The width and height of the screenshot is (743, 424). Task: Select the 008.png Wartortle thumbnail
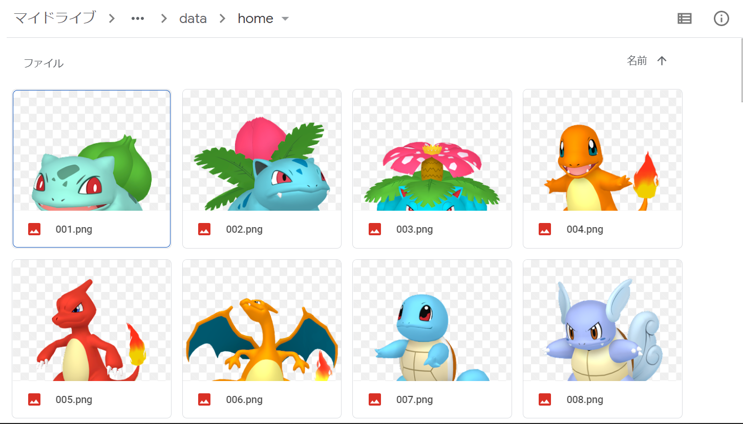click(x=603, y=320)
